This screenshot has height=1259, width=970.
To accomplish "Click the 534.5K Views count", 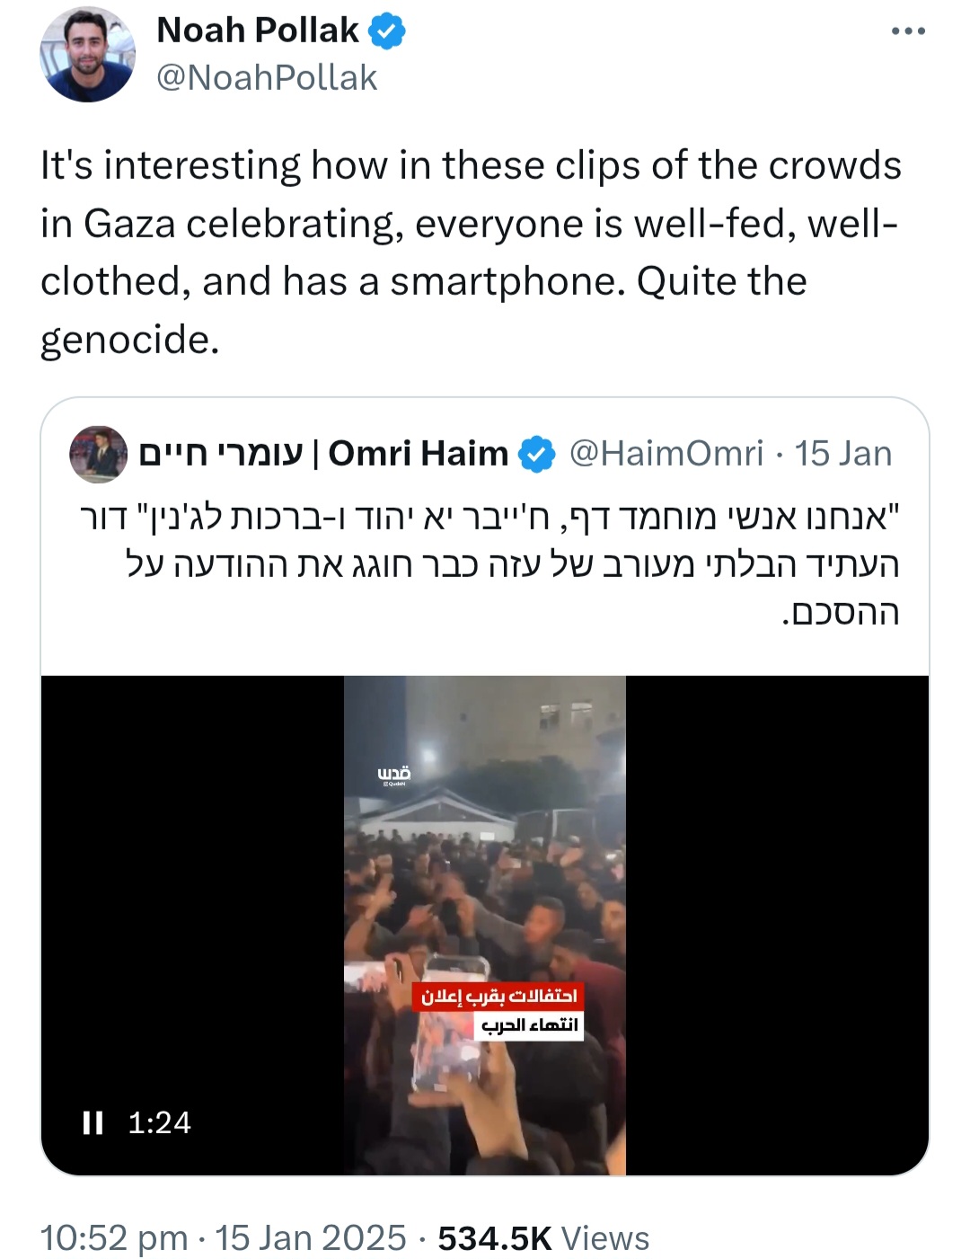I will coord(542,1237).
